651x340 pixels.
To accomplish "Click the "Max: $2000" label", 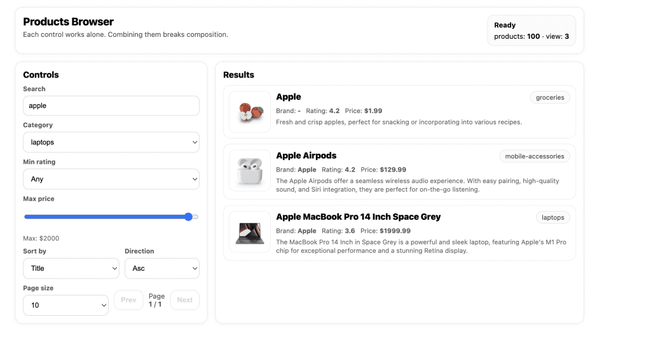I will pos(41,238).
